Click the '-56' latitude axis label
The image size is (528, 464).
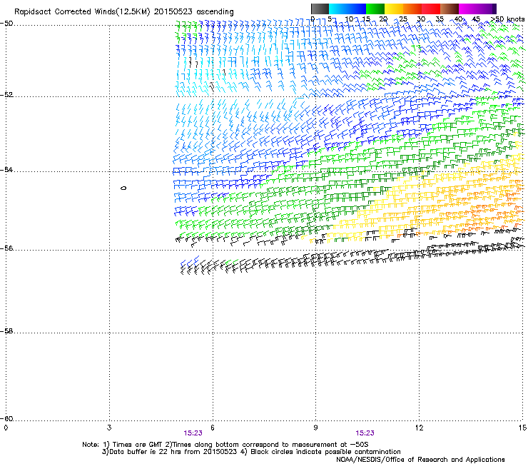pos(6,248)
